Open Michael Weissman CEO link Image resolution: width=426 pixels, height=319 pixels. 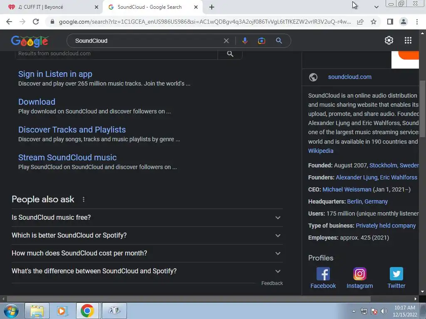pyautogui.click(x=347, y=189)
